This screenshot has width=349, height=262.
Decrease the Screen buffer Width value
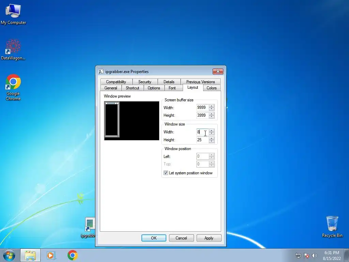(x=211, y=109)
